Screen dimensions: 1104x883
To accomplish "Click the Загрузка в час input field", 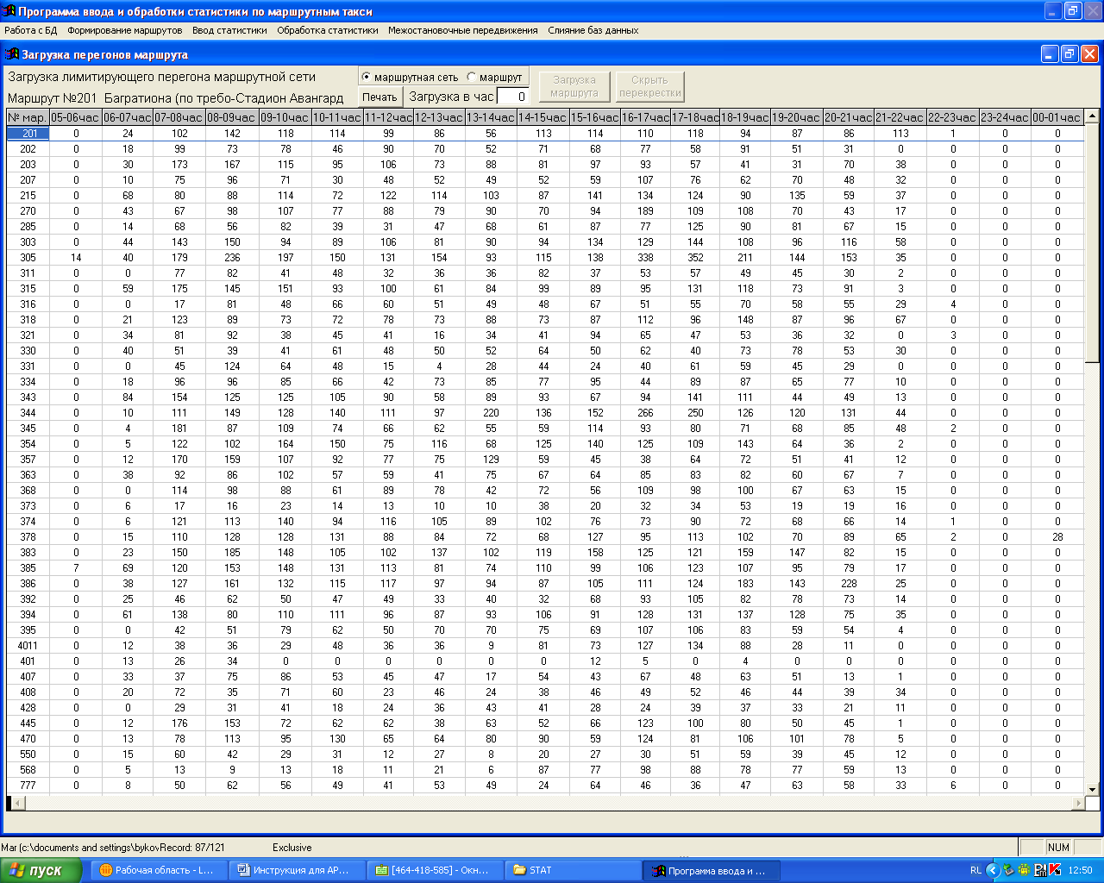I will click(512, 97).
